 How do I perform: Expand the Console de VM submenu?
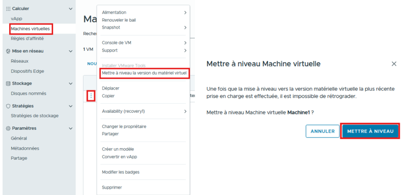coord(143,42)
